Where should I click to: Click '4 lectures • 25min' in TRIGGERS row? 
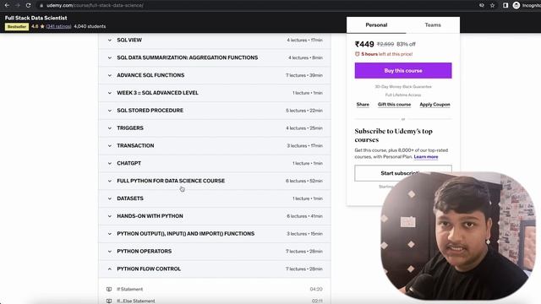point(304,128)
